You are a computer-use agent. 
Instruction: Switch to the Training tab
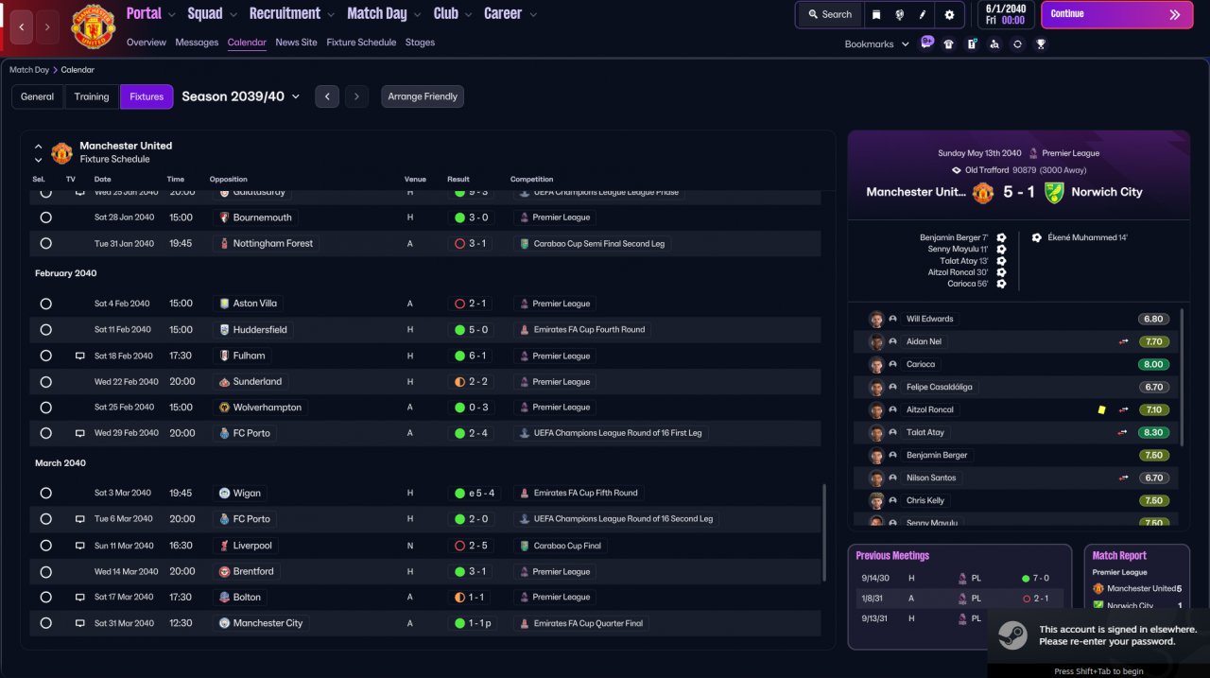click(x=92, y=96)
